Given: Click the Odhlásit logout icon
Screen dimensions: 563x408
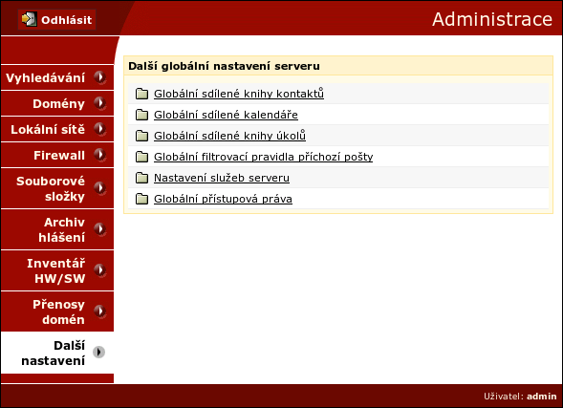Looking at the screenshot, I should click(x=29, y=19).
